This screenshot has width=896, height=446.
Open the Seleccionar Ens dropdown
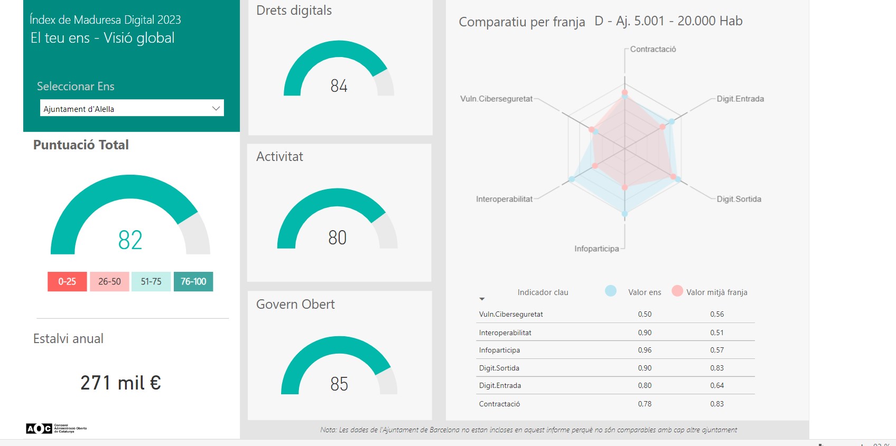pos(132,108)
